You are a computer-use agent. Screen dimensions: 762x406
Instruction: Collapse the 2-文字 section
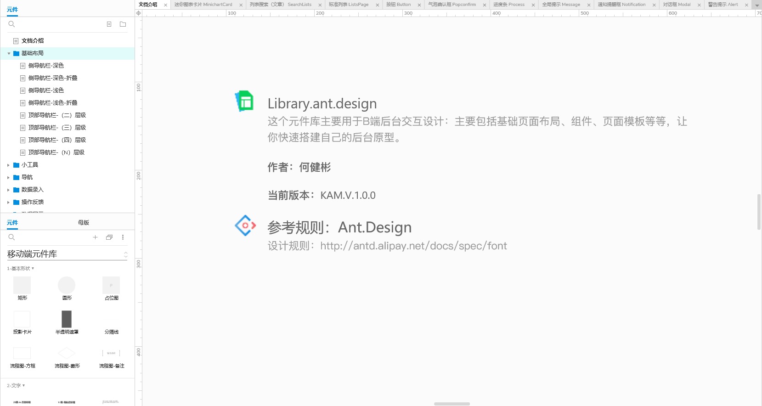[x=16, y=385]
